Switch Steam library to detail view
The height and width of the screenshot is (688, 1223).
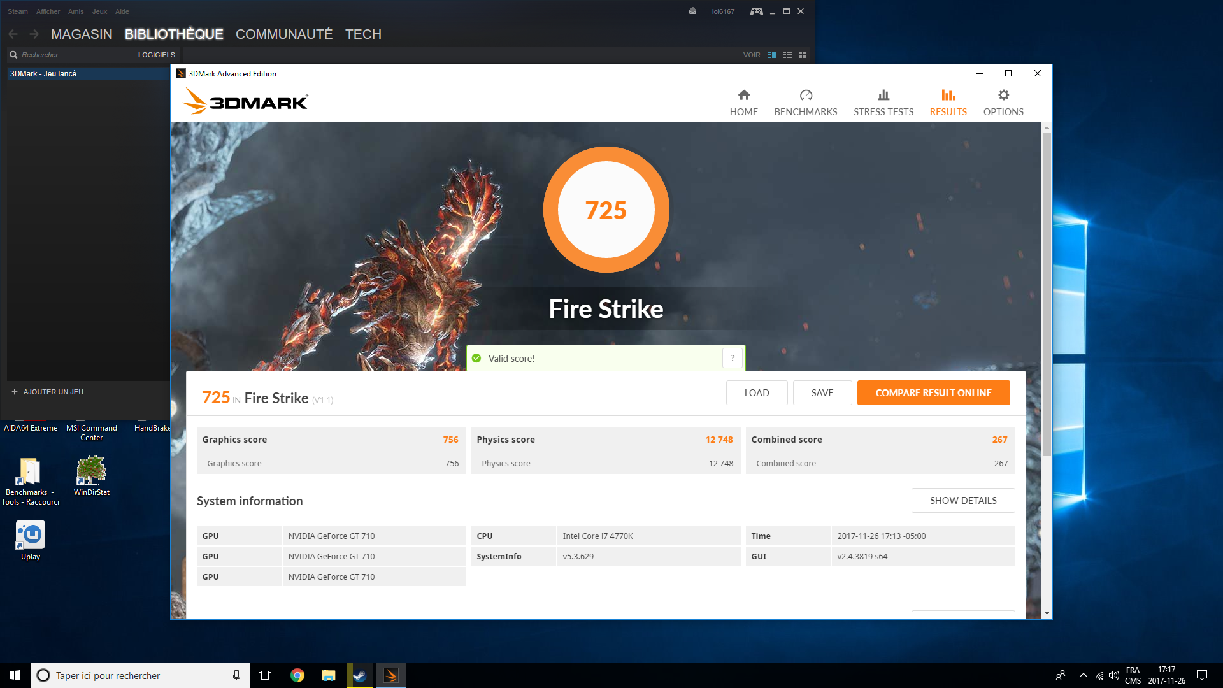(772, 55)
